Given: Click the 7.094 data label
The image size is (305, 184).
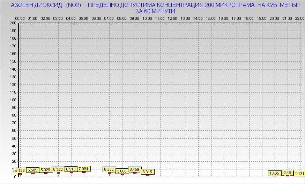Looking at the screenshot, I should coord(84,169).
